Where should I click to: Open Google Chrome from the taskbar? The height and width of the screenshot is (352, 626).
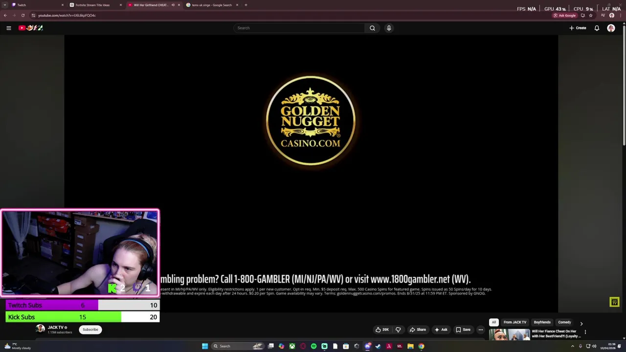[421, 346]
